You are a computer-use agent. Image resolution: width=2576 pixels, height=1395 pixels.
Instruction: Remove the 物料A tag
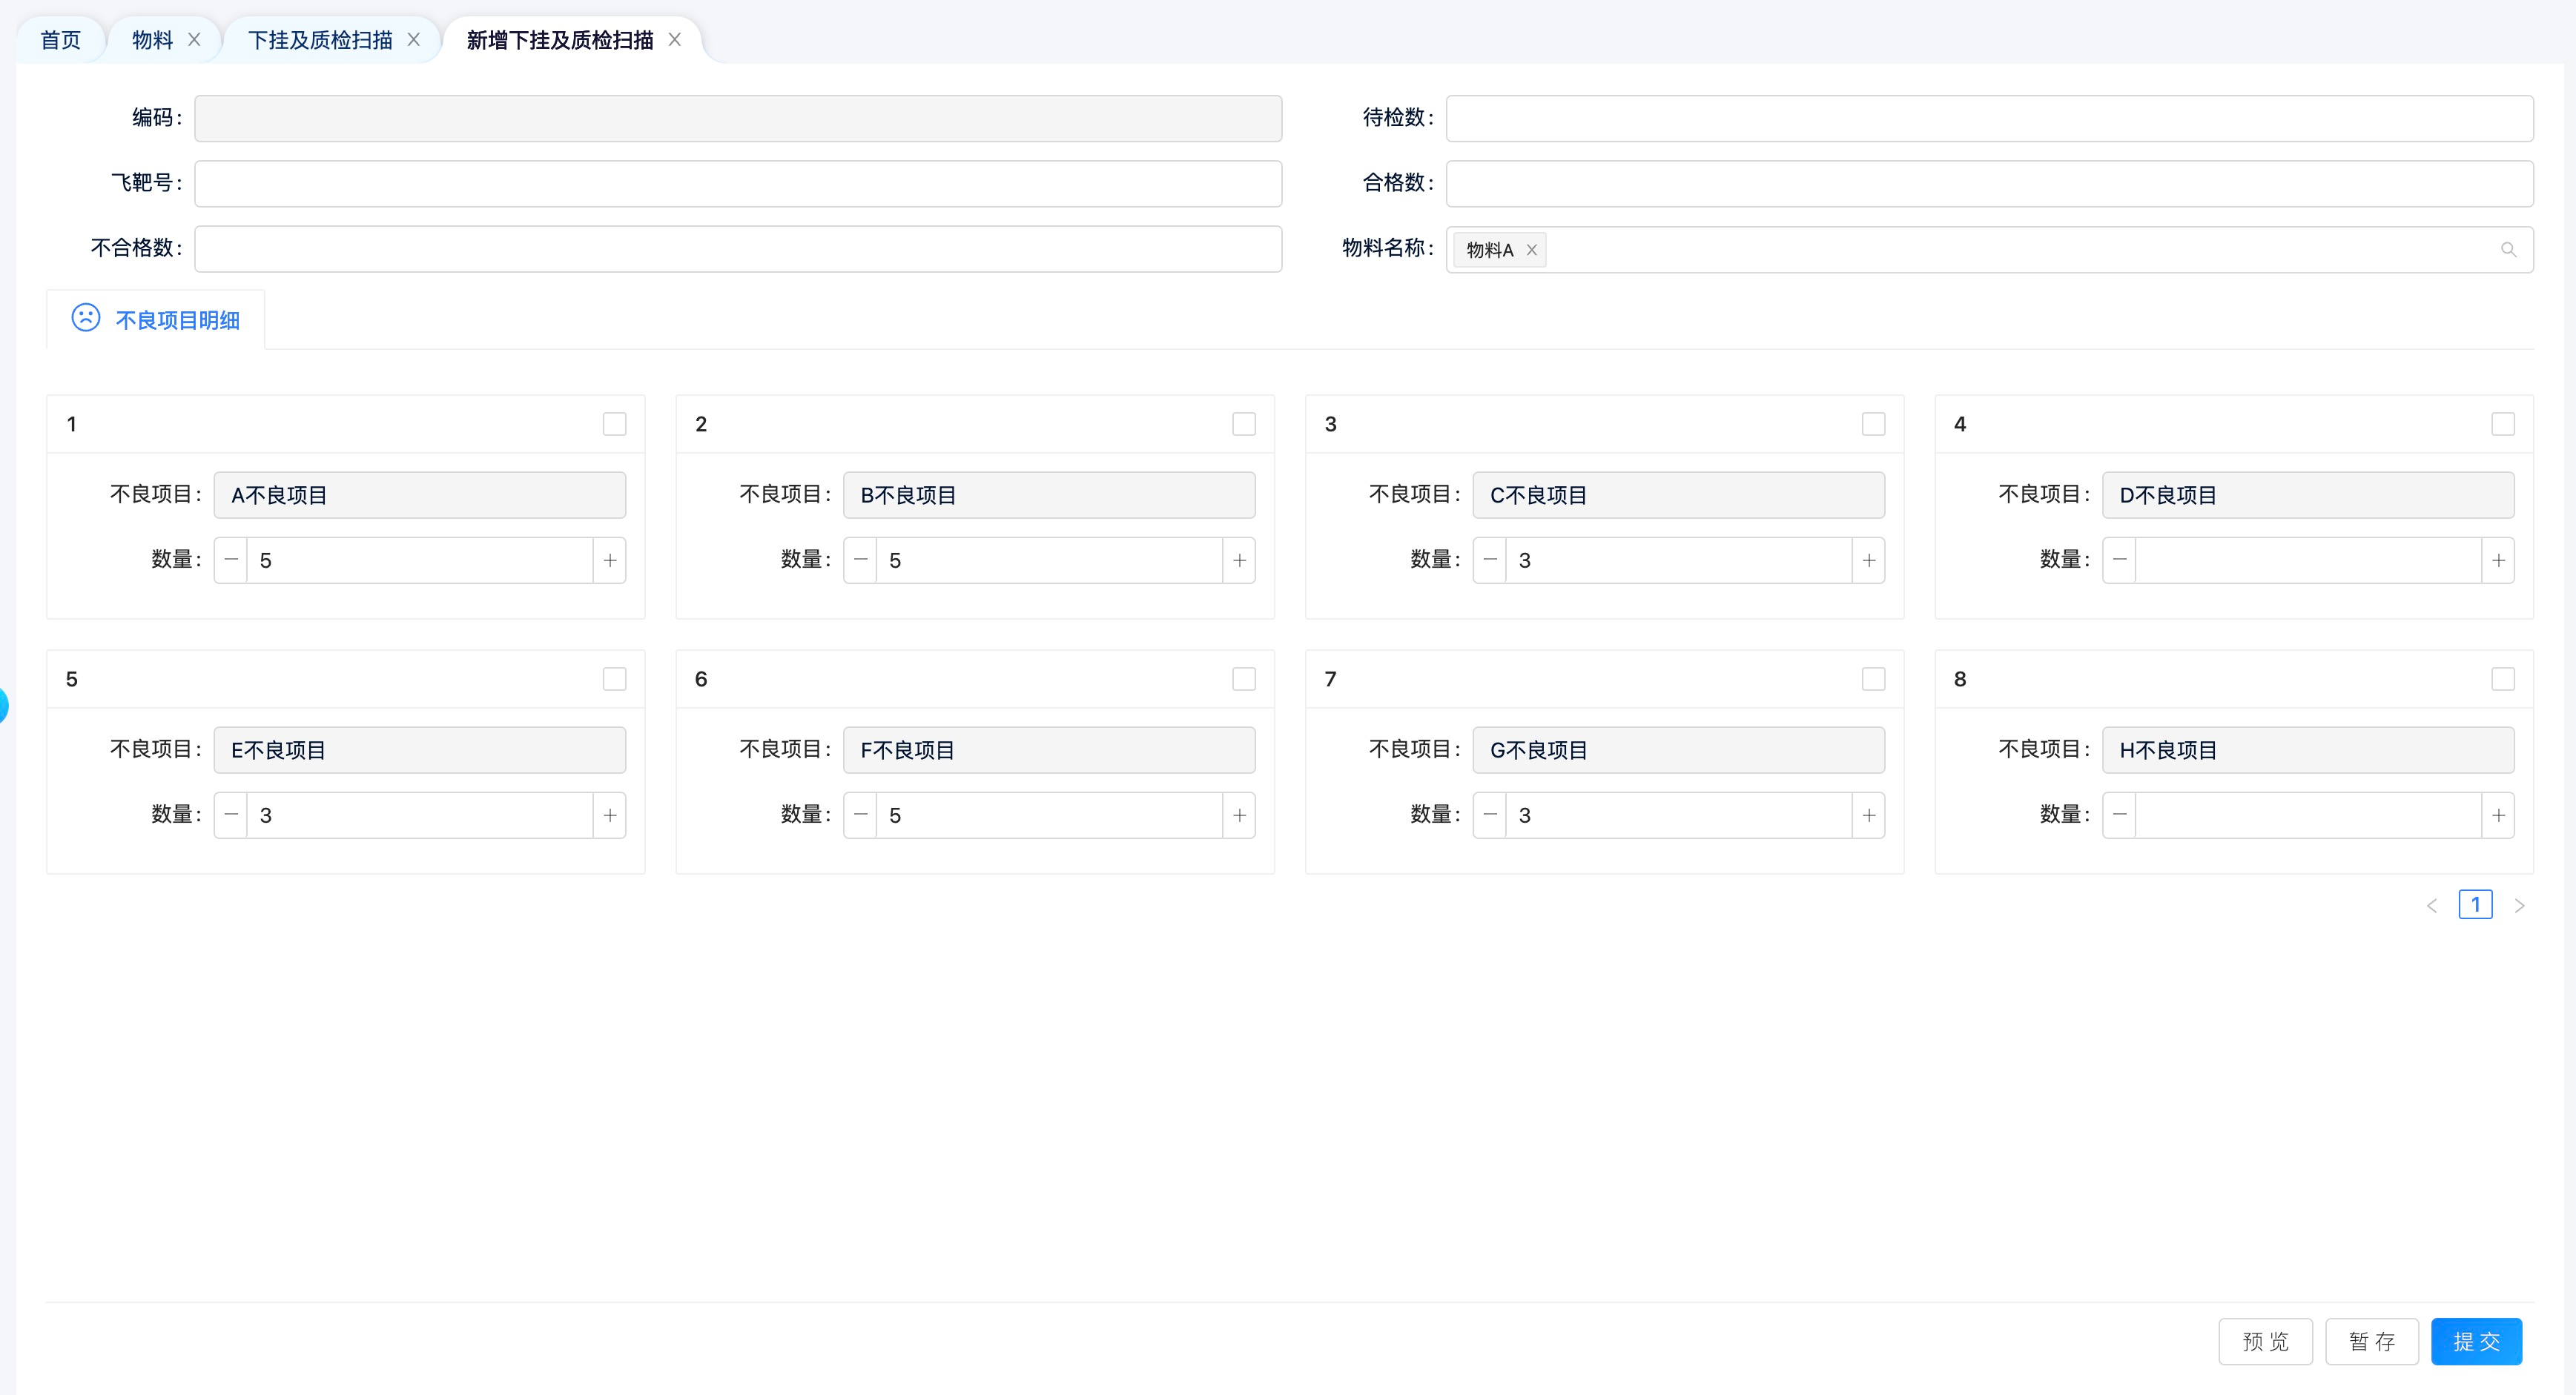click(1531, 250)
